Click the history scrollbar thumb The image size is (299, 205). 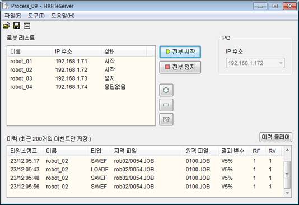287,175
